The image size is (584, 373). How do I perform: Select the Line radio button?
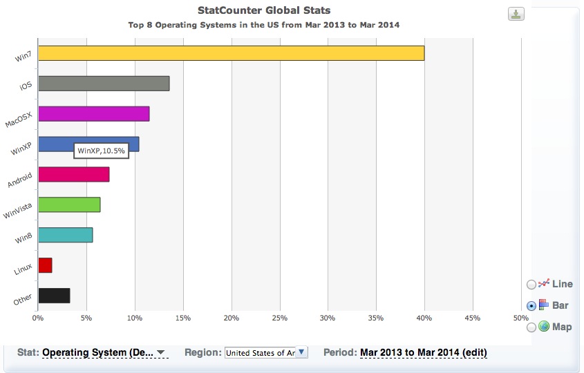(531, 285)
